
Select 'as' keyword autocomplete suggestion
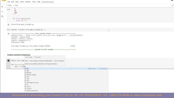66,85
